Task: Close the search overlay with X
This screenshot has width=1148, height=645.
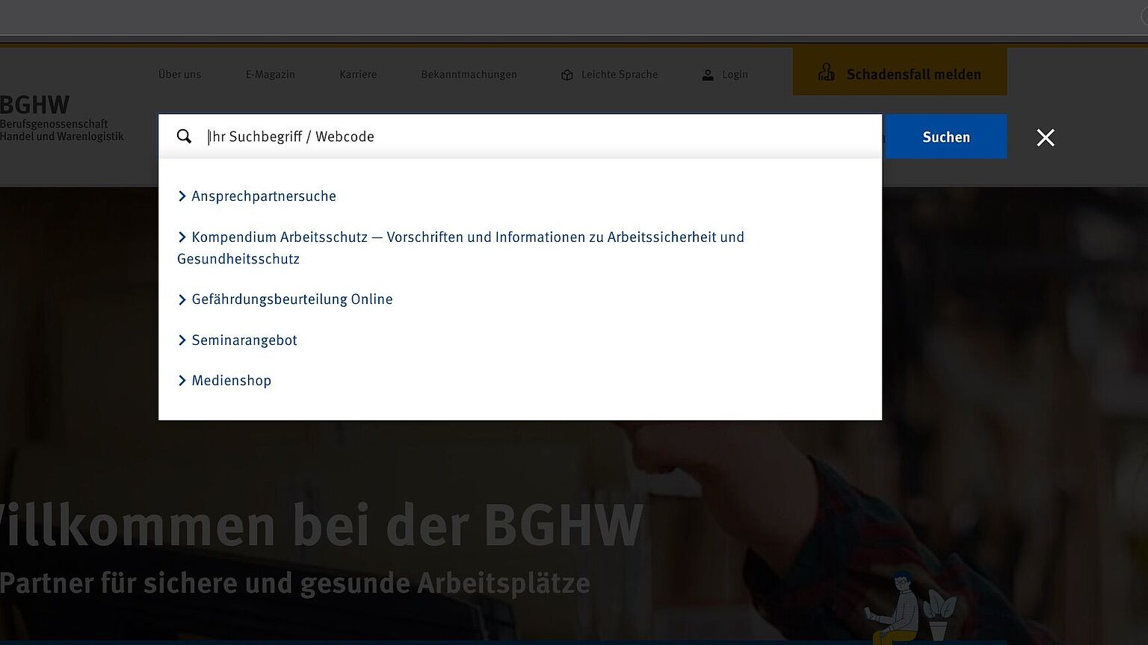Action: click(1046, 137)
